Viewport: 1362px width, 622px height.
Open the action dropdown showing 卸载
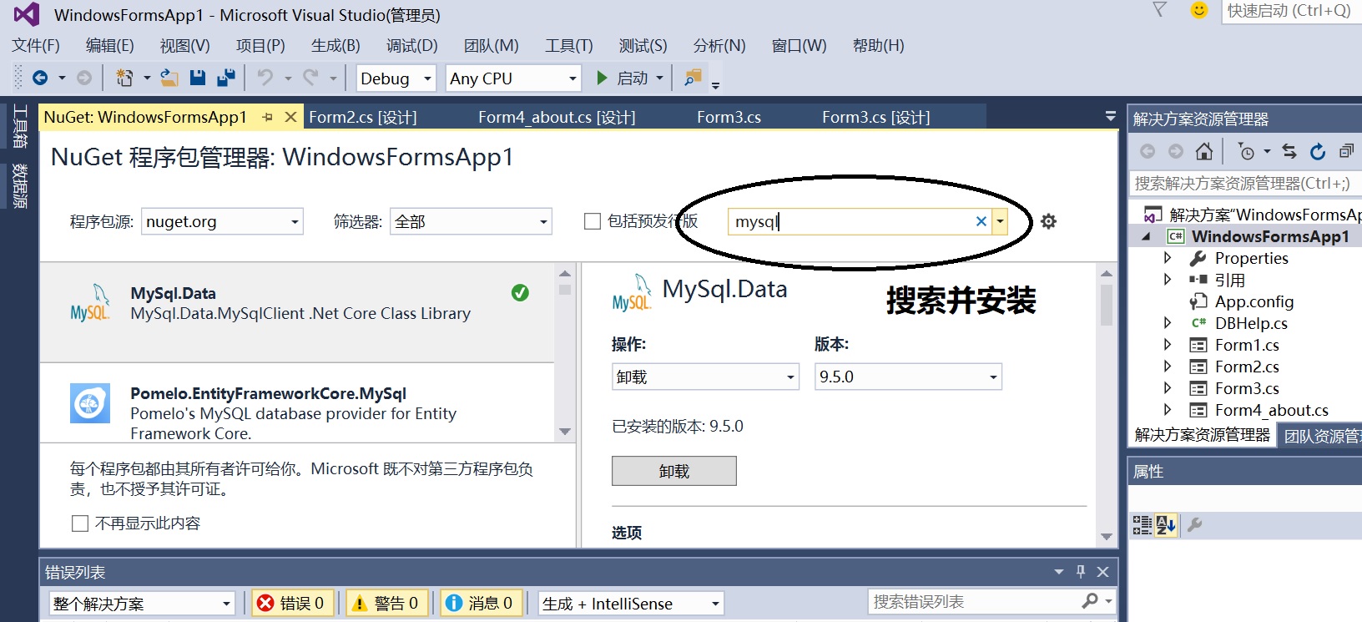click(x=705, y=377)
